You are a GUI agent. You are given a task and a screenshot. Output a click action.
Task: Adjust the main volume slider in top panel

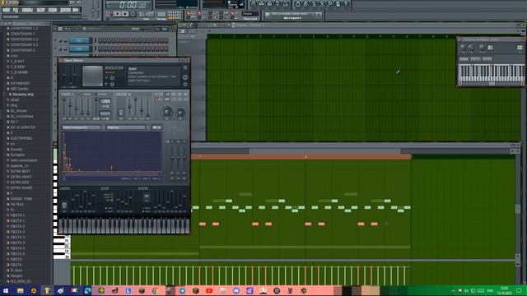[94, 9]
